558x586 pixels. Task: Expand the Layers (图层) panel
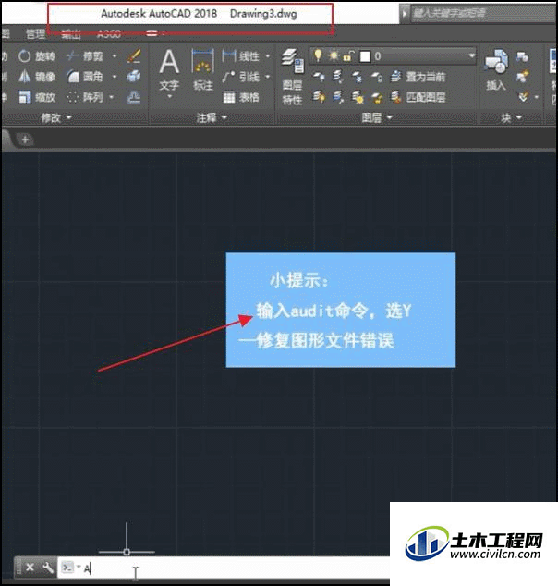pyautogui.click(x=377, y=118)
